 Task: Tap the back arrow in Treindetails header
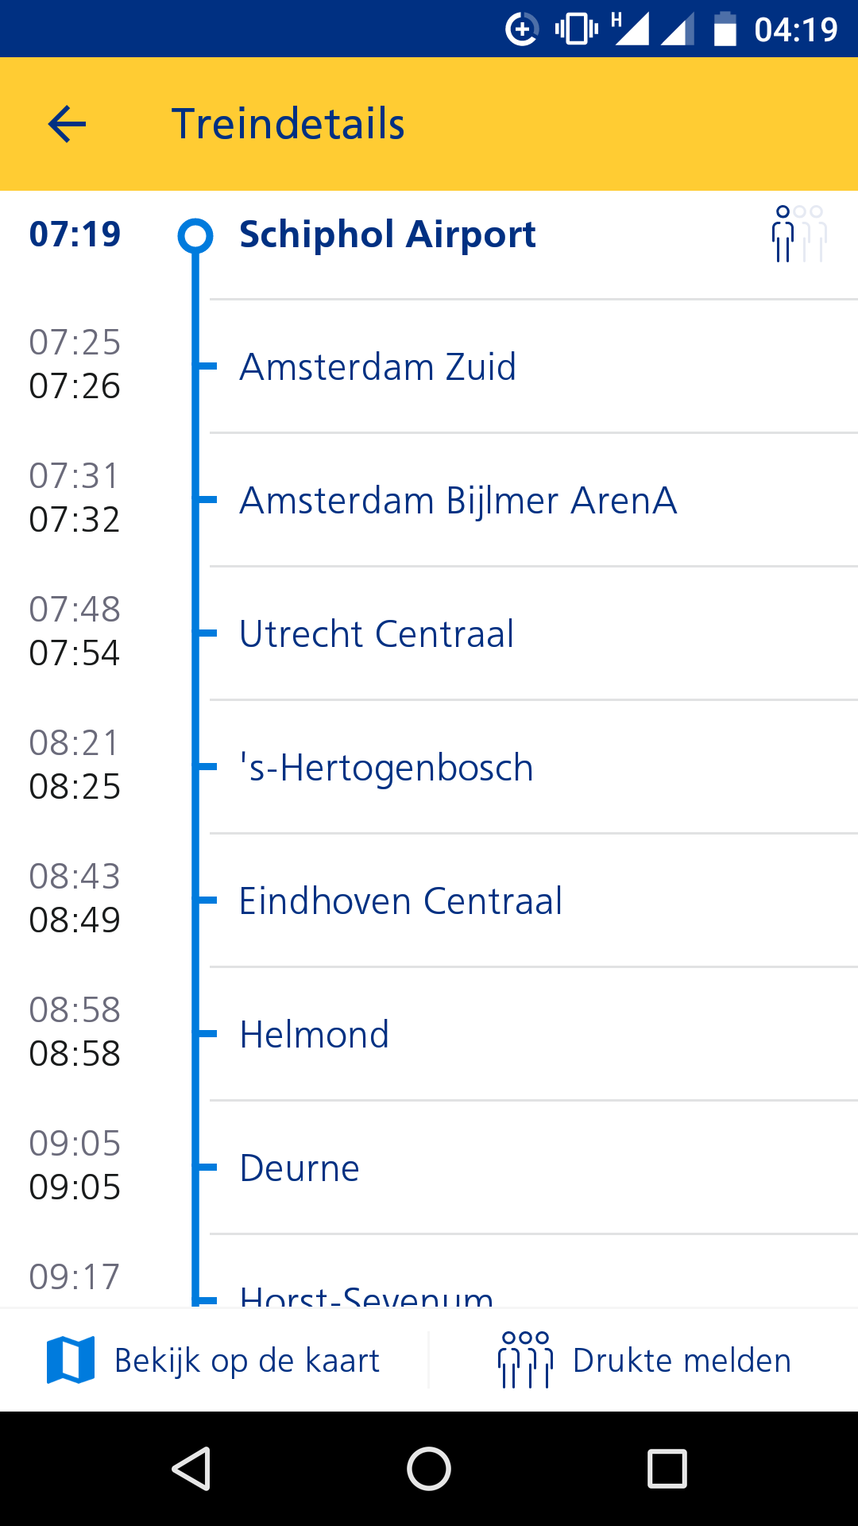pyautogui.click(x=67, y=124)
